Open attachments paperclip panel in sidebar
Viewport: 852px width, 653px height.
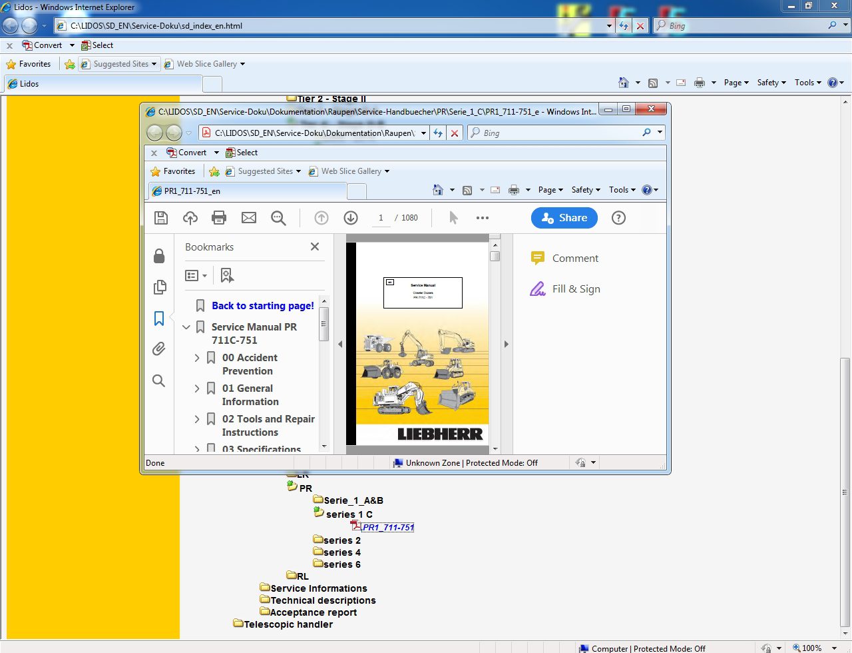click(159, 348)
